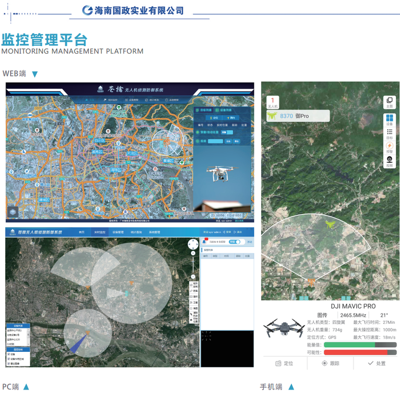Image resolution: width=400 pixels, height=405 pixels.
Task: Toggle the 预警 switch in PC alarm bar
Action: [234, 242]
